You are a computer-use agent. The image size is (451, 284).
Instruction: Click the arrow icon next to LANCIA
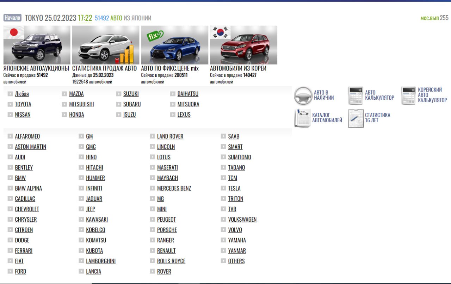[81, 271]
